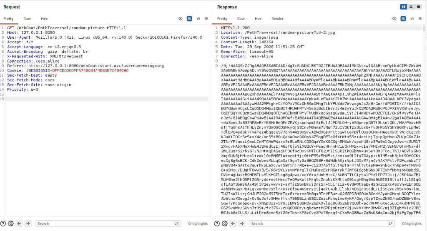Image resolution: width=427 pixels, height=231 pixels.
Task: Click the User-Agent header line
Action: [105, 37]
